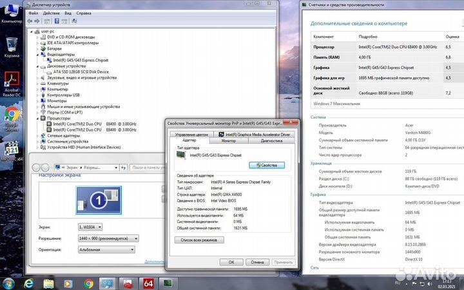Collapse the Процессоры node

(x=37, y=119)
